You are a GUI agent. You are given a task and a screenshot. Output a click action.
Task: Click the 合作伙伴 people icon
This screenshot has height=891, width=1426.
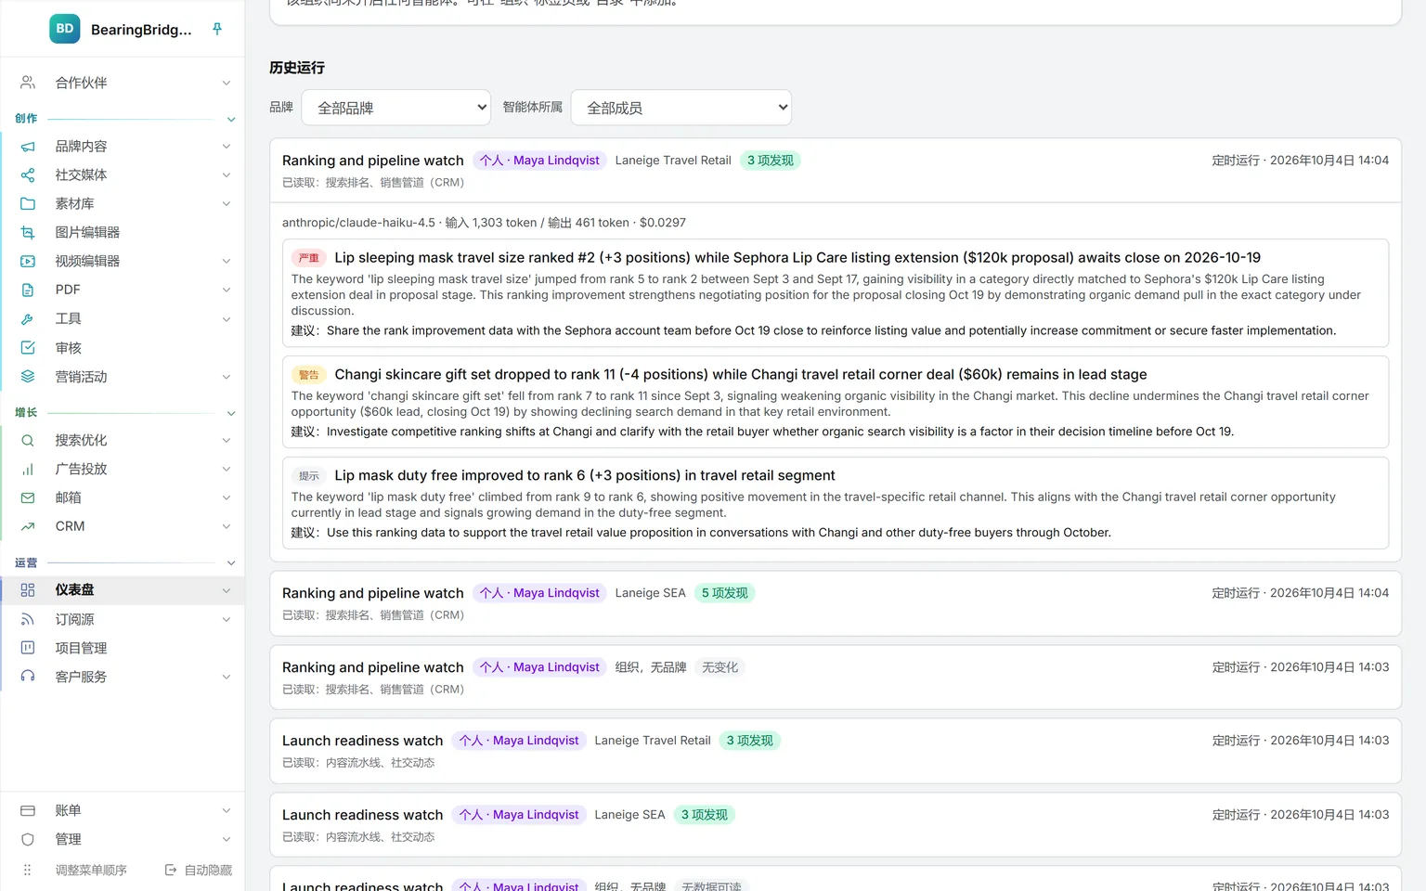click(x=28, y=83)
